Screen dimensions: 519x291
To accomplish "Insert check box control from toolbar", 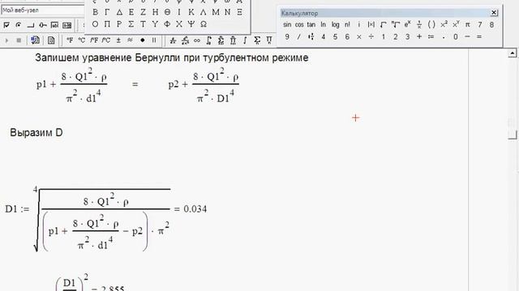I will (6, 25).
